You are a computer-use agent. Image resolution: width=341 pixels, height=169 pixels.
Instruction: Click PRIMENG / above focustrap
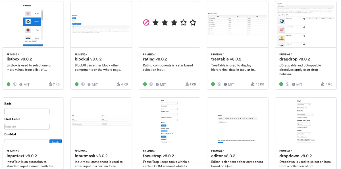(149, 151)
